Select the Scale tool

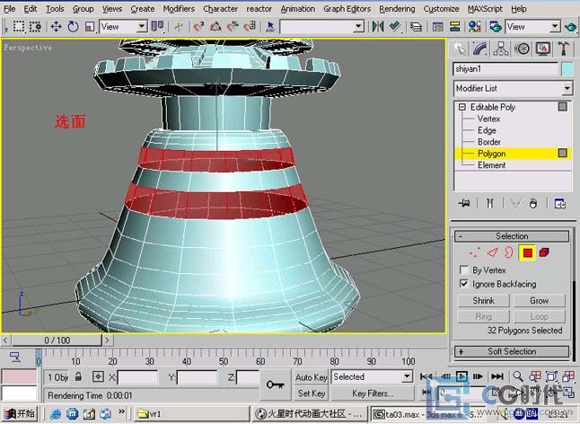point(90,27)
